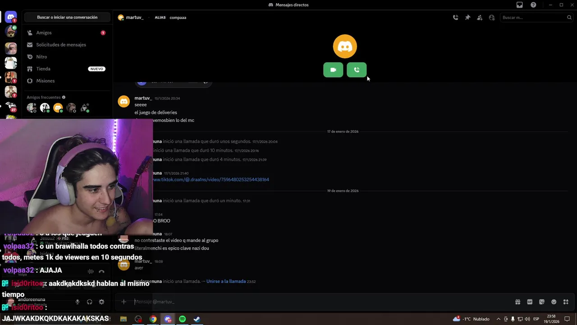Expand hidden system tray icons
Viewport: 577px width, 325px height.
click(x=498, y=319)
